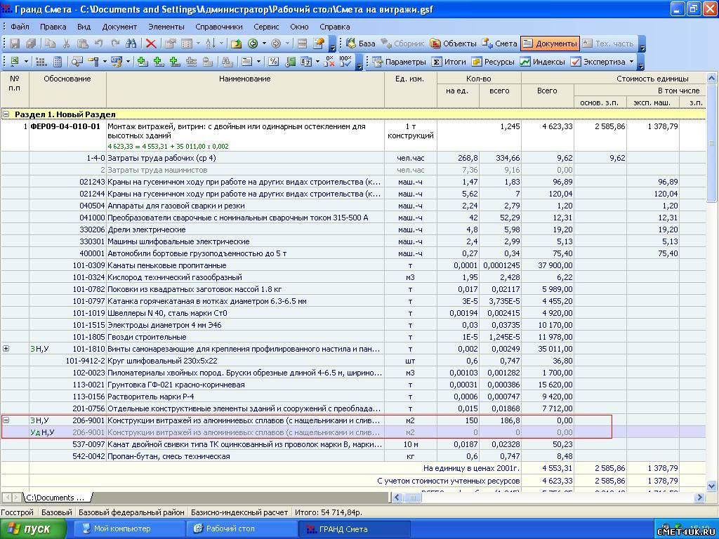The height and width of the screenshot is (539, 719).
Task: Click the binoculars Find icon
Action: 131,44
